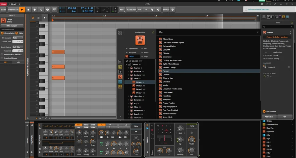Enable Width affects feedback option
Screen dimensions: 296x158
tap(2, 54)
